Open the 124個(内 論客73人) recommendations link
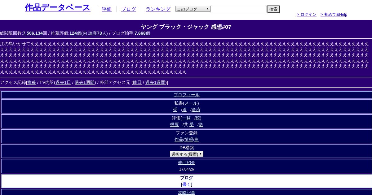The width and height of the screenshot is (372, 195). point(89,33)
